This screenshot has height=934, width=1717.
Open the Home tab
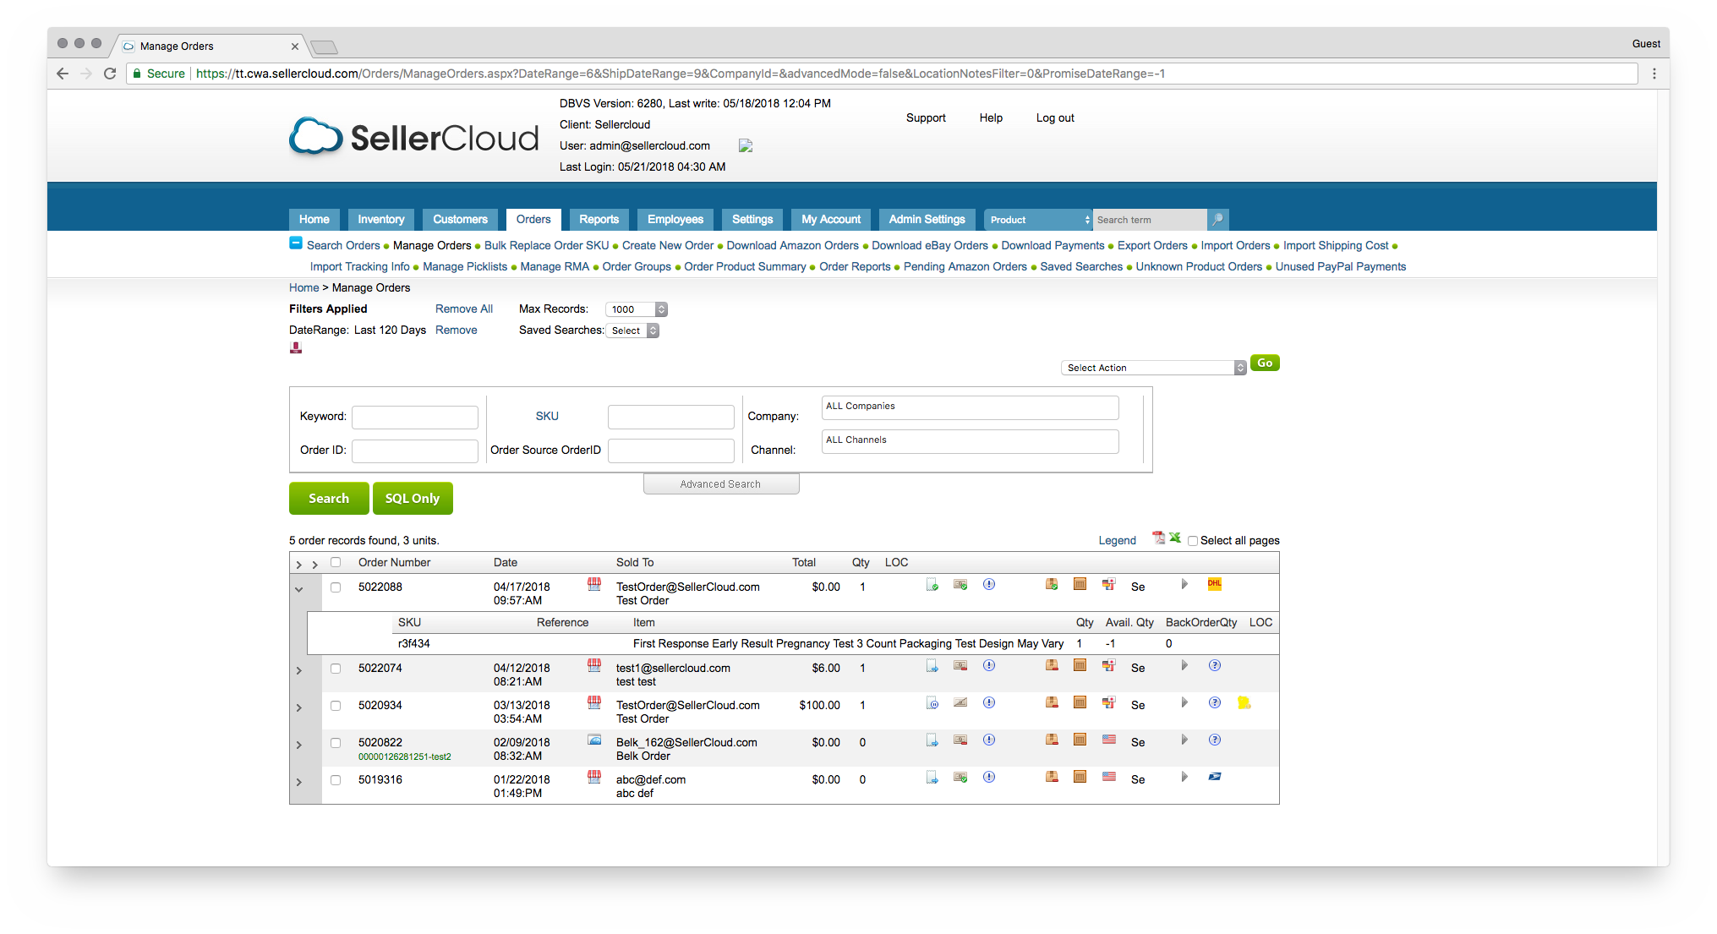click(x=314, y=220)
